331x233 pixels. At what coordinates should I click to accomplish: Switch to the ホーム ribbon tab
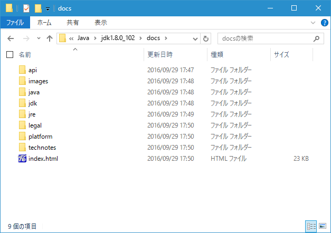[x=44, y=22]
